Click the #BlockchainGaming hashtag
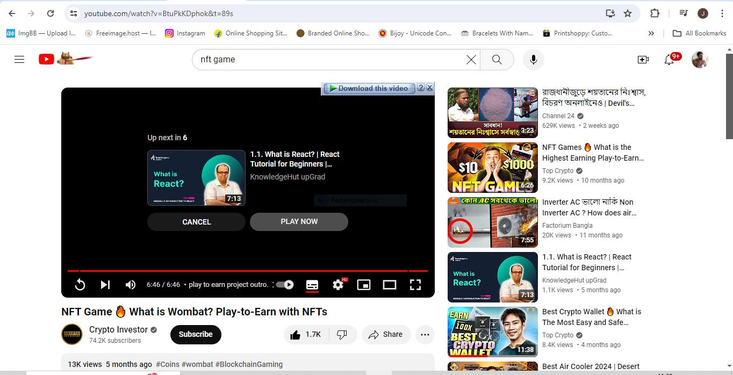The height and width of the screenshot is (375, 733). click(x=249, y=364)
